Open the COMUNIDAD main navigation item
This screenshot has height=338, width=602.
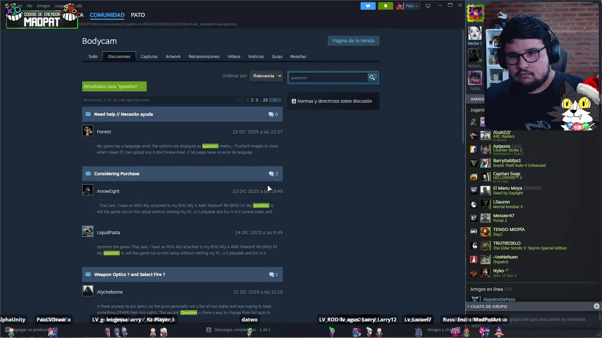pyautogui.click(x=107, y=15)
